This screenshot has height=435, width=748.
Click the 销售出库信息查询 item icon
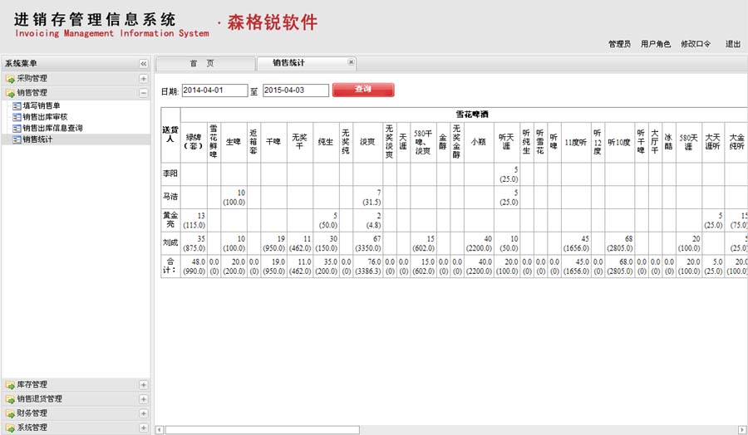tap(16, 129)
